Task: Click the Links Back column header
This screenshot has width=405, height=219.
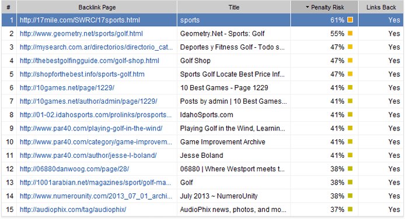Action: pos(381,7)
